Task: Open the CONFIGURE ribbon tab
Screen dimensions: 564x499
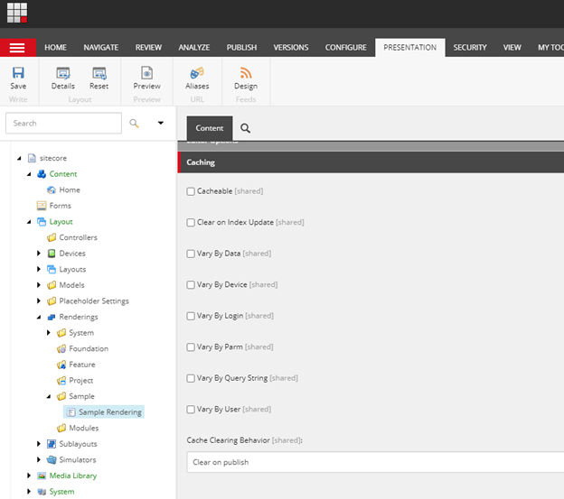Action: pos(345,48)
